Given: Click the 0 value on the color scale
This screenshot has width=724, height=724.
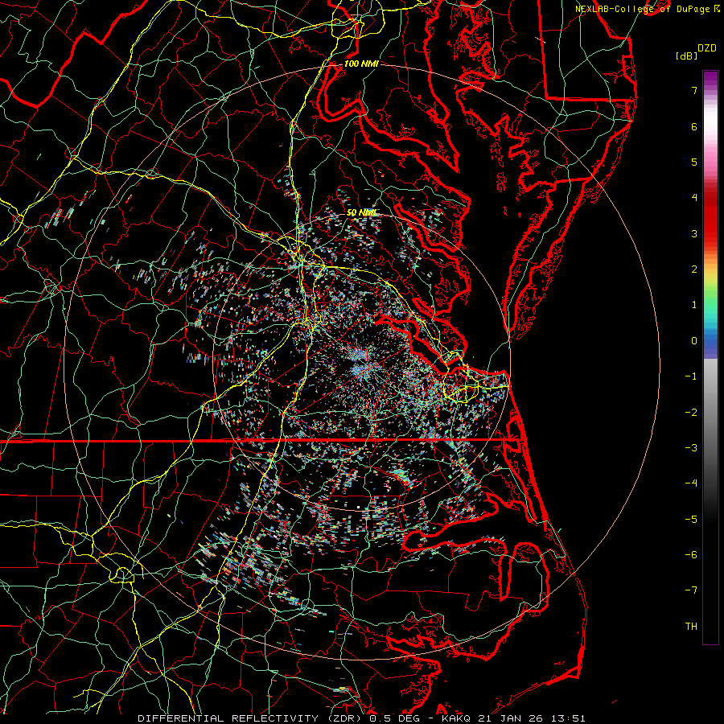Looking at the screenshot, I should 694,341.
